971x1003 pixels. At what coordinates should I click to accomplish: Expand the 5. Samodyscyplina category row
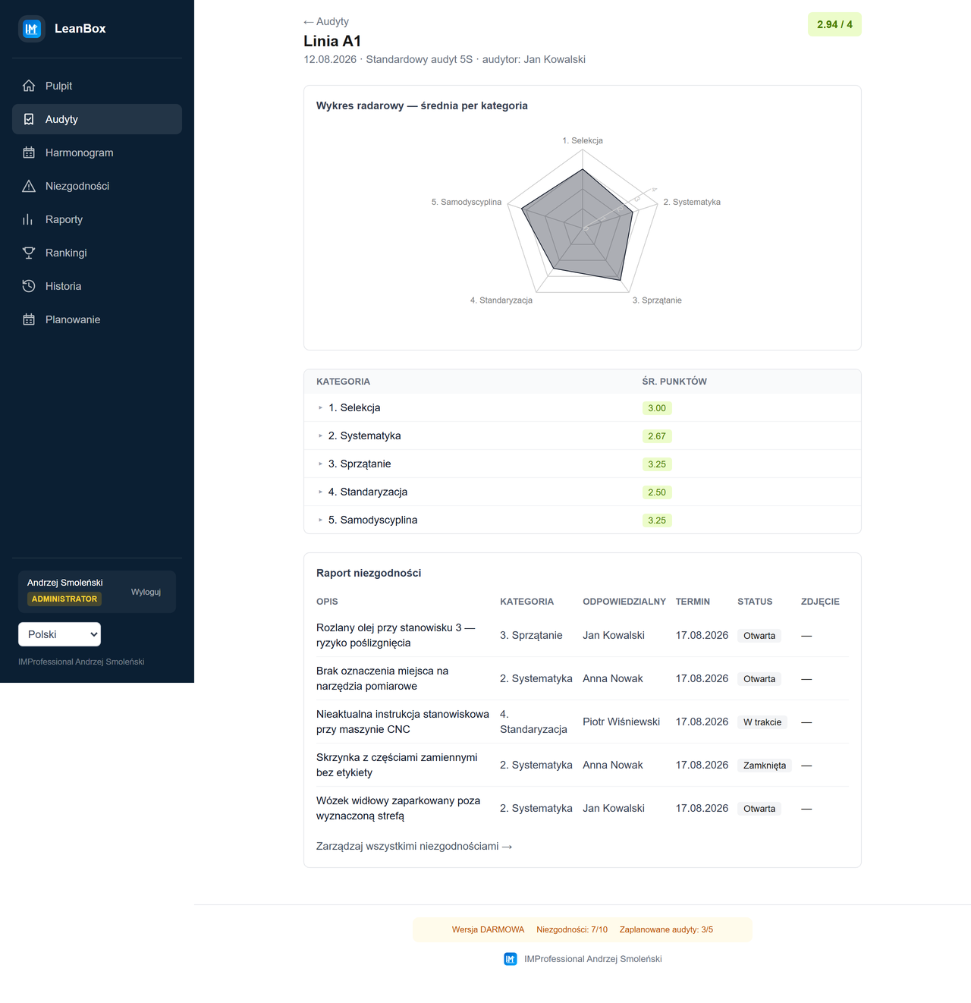pyautogui.click(x=582, y=520)
